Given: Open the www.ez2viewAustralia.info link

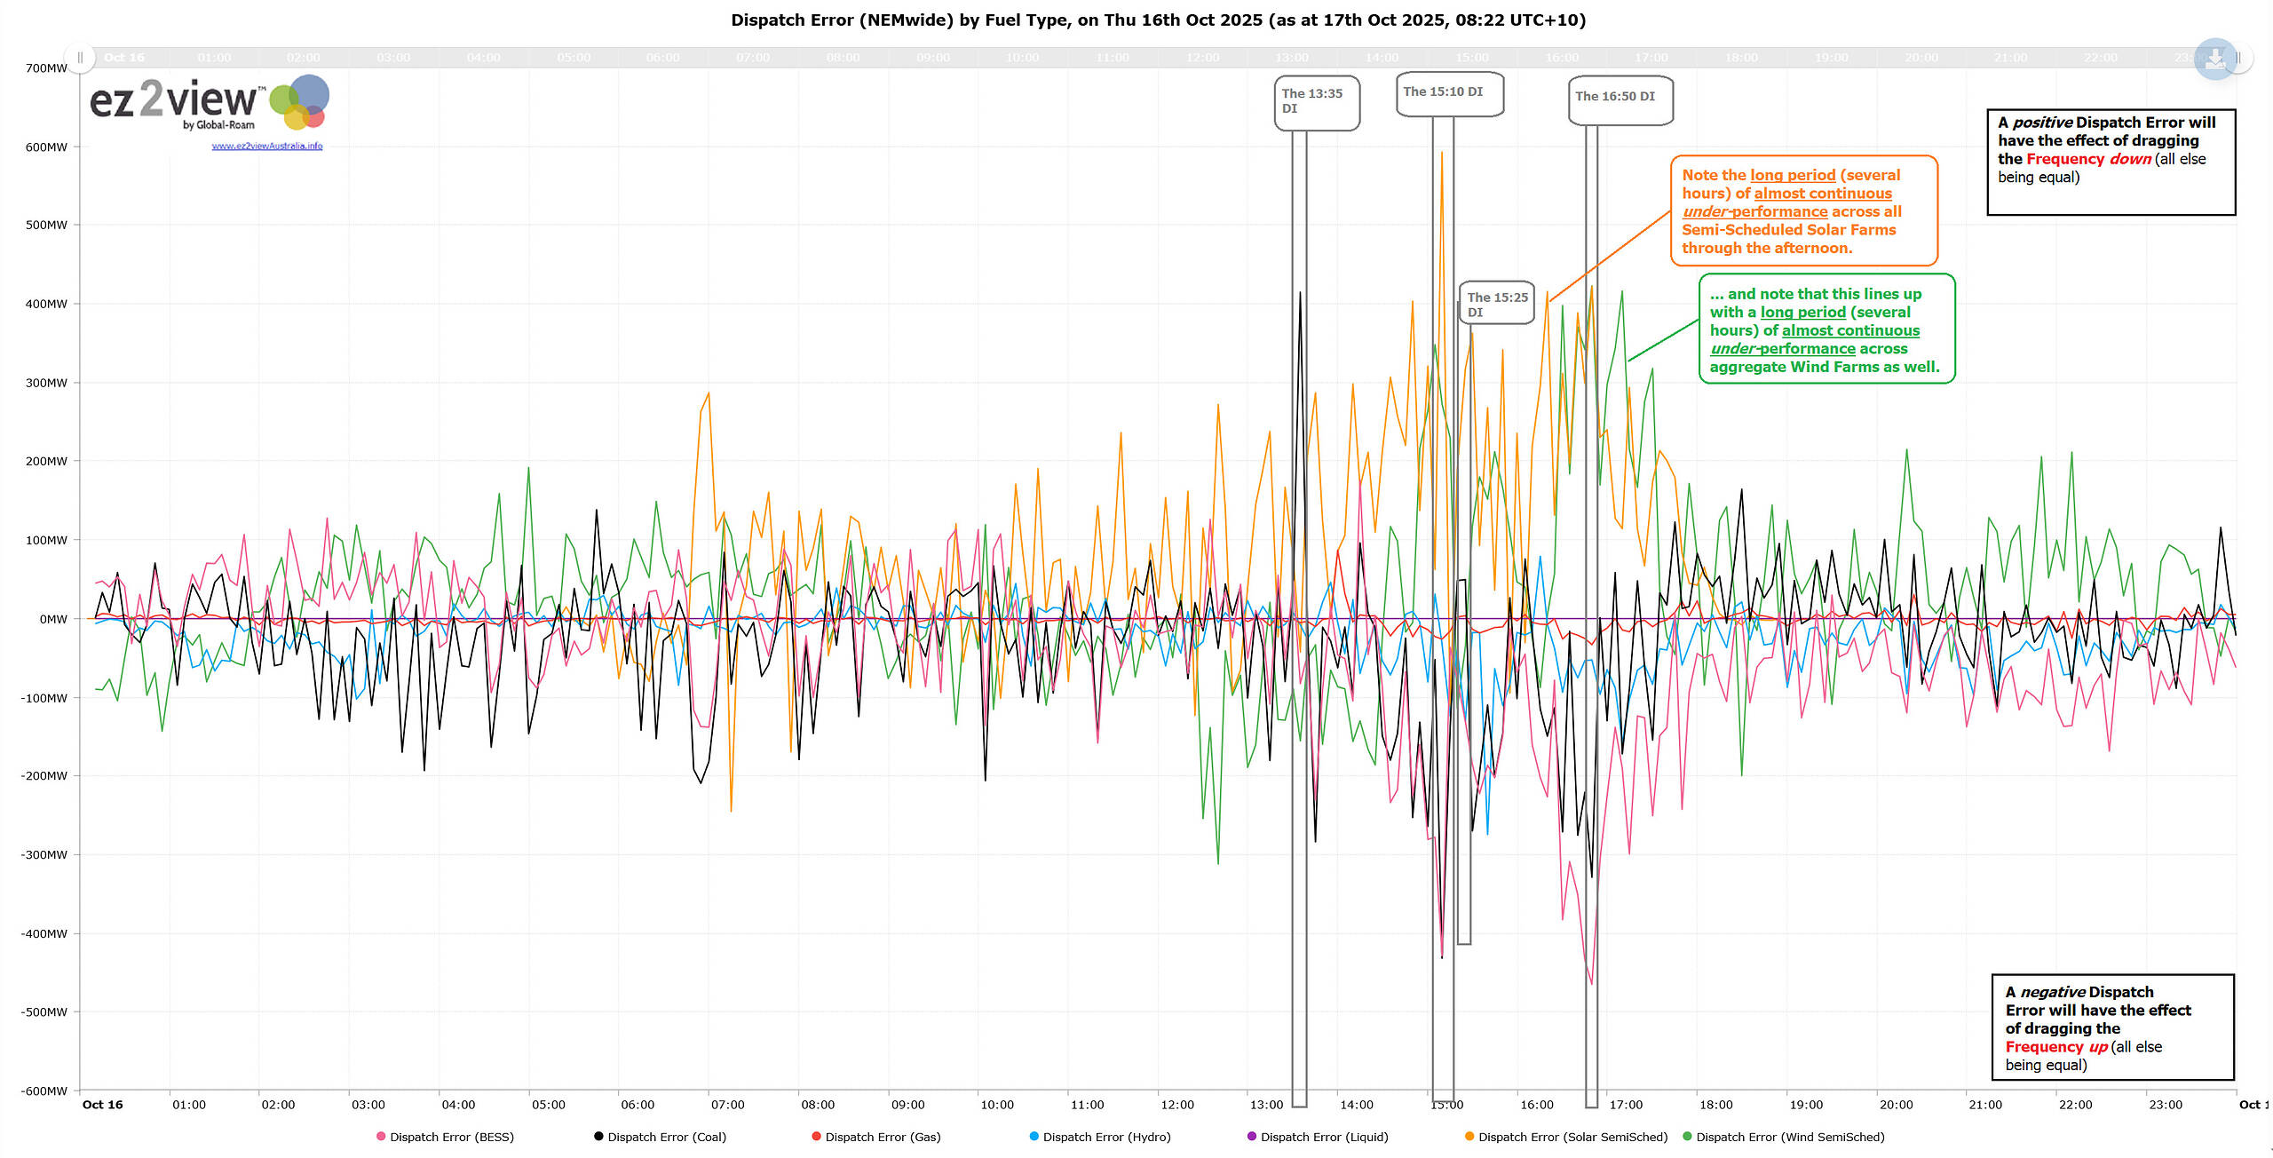Looking at the screenshot, I should pos(266,146).
